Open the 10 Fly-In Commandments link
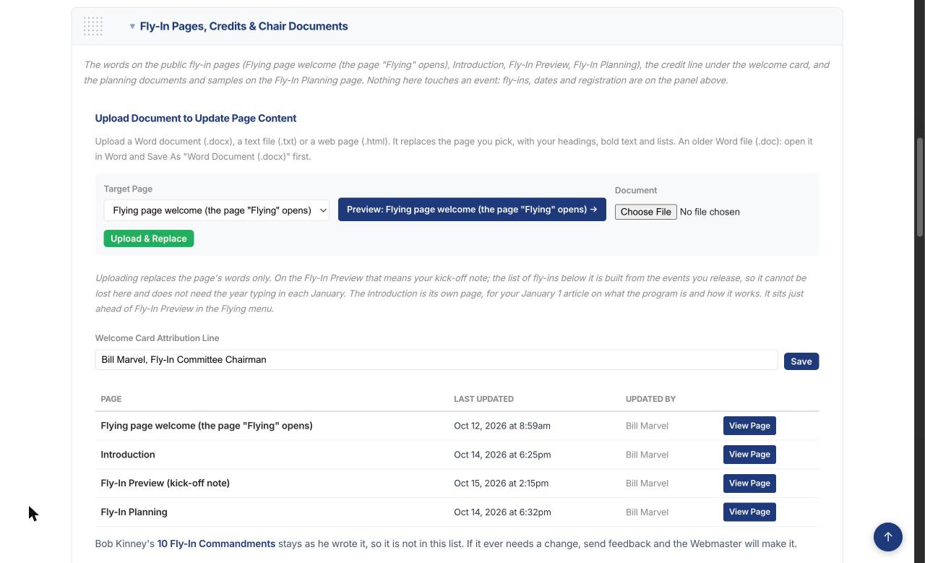This screenshot has width=925, height=563. [x=216, y=543]
